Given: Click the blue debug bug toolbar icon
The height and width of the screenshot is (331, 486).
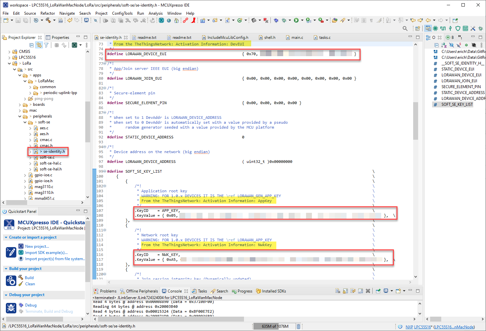Looking at the screenshot, I should point(276,20).
